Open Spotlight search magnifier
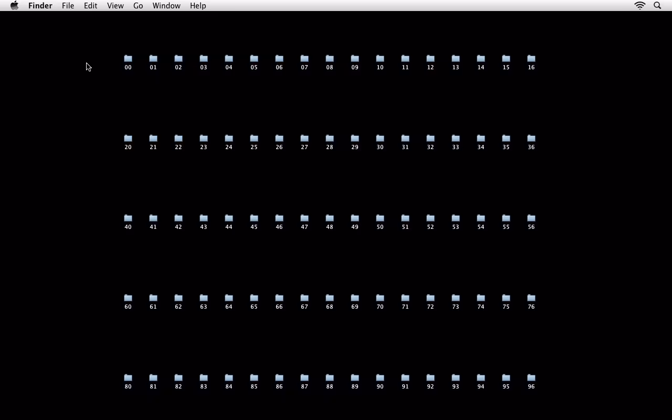This screenshot has height=420, width=672. point(657,6)
